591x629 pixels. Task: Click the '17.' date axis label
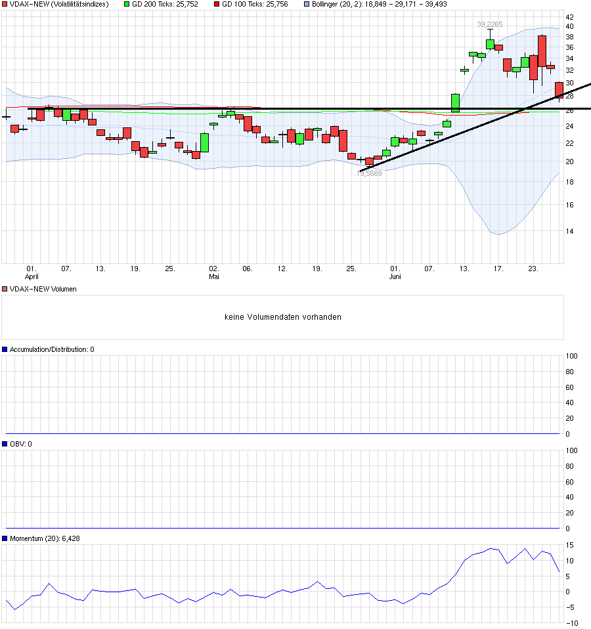point(498,269)
